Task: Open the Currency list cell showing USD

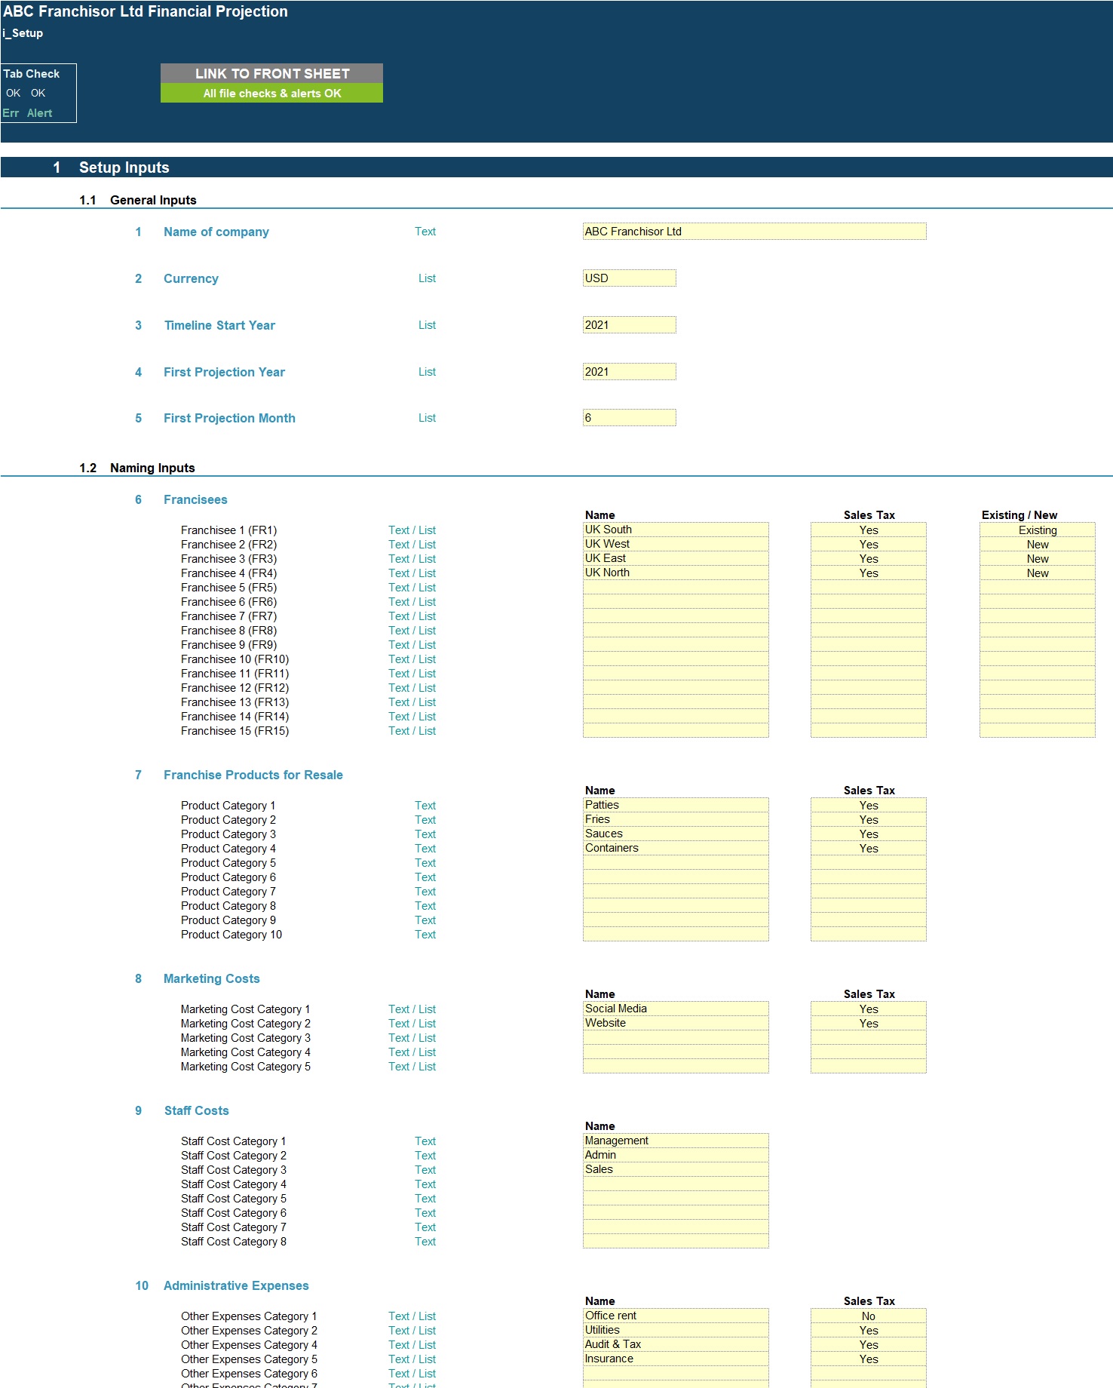Action: click(x=629, y=278)
